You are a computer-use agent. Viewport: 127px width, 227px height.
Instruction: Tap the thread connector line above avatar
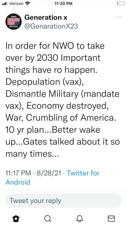[13, 9]
